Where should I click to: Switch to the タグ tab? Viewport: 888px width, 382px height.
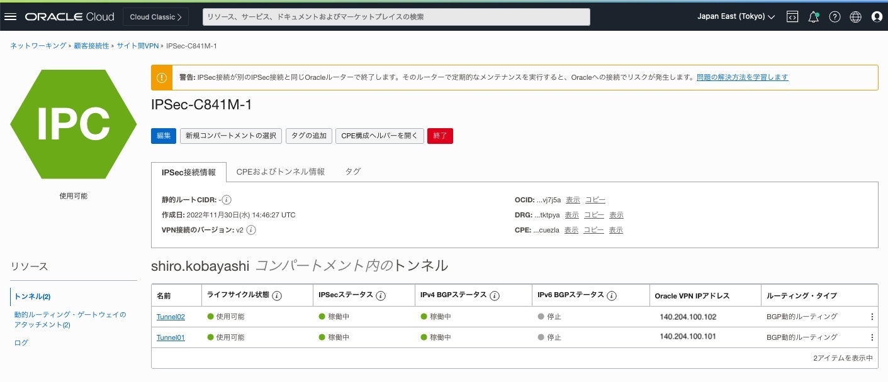(x=353, y=172)
